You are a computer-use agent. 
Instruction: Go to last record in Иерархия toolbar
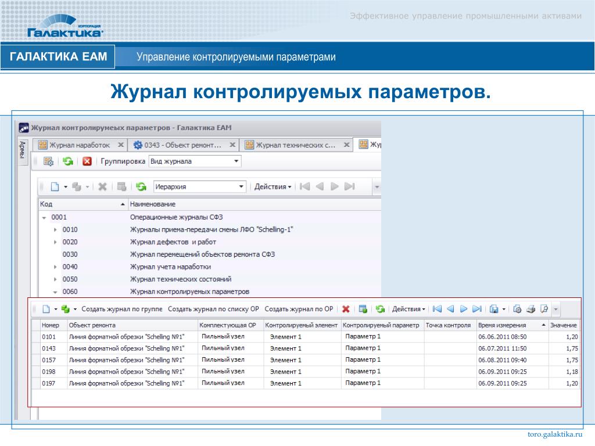coord(349,186)
